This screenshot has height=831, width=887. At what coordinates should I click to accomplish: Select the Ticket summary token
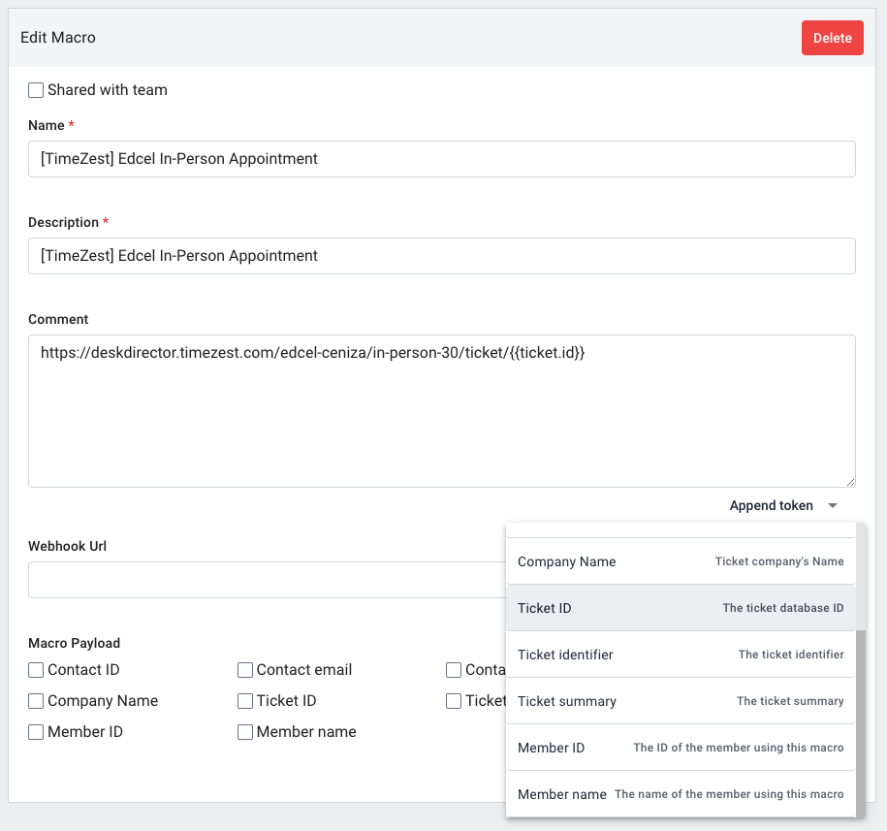pyautogui.click(x=680, y=701)
